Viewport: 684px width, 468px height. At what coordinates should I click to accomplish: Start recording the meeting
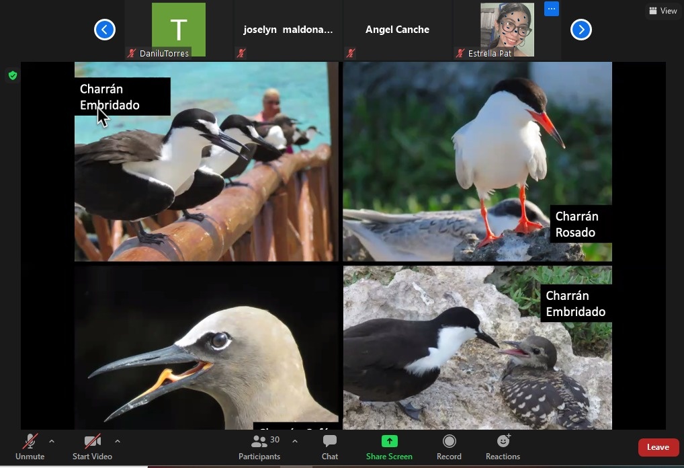pos(449,447)
